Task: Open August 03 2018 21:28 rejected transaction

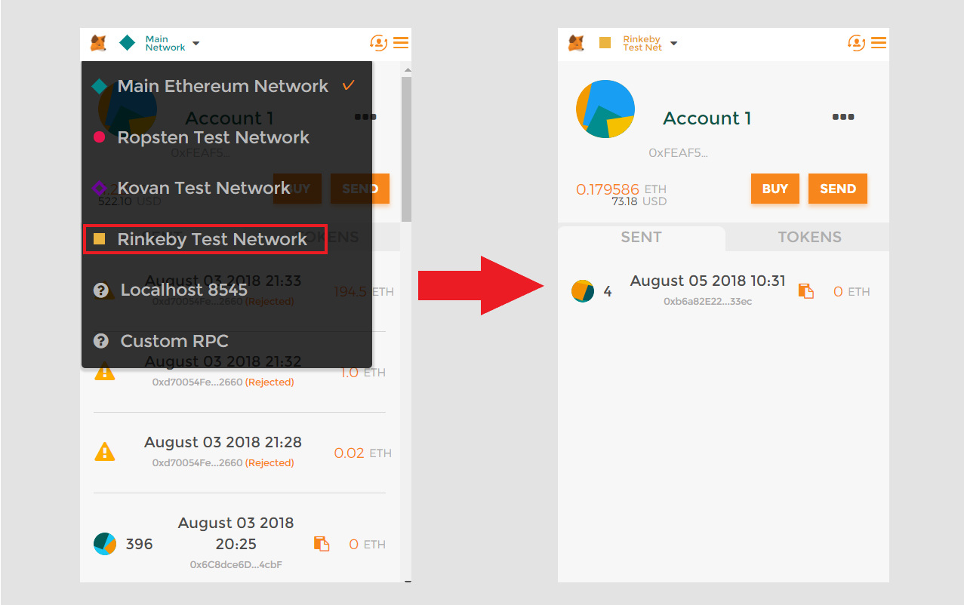Action: click(x=240, y=452)
